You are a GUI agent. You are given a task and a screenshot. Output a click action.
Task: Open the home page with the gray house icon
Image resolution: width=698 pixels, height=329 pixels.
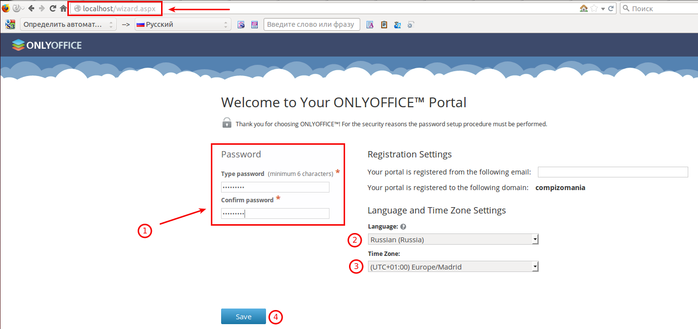coord(63,8)
